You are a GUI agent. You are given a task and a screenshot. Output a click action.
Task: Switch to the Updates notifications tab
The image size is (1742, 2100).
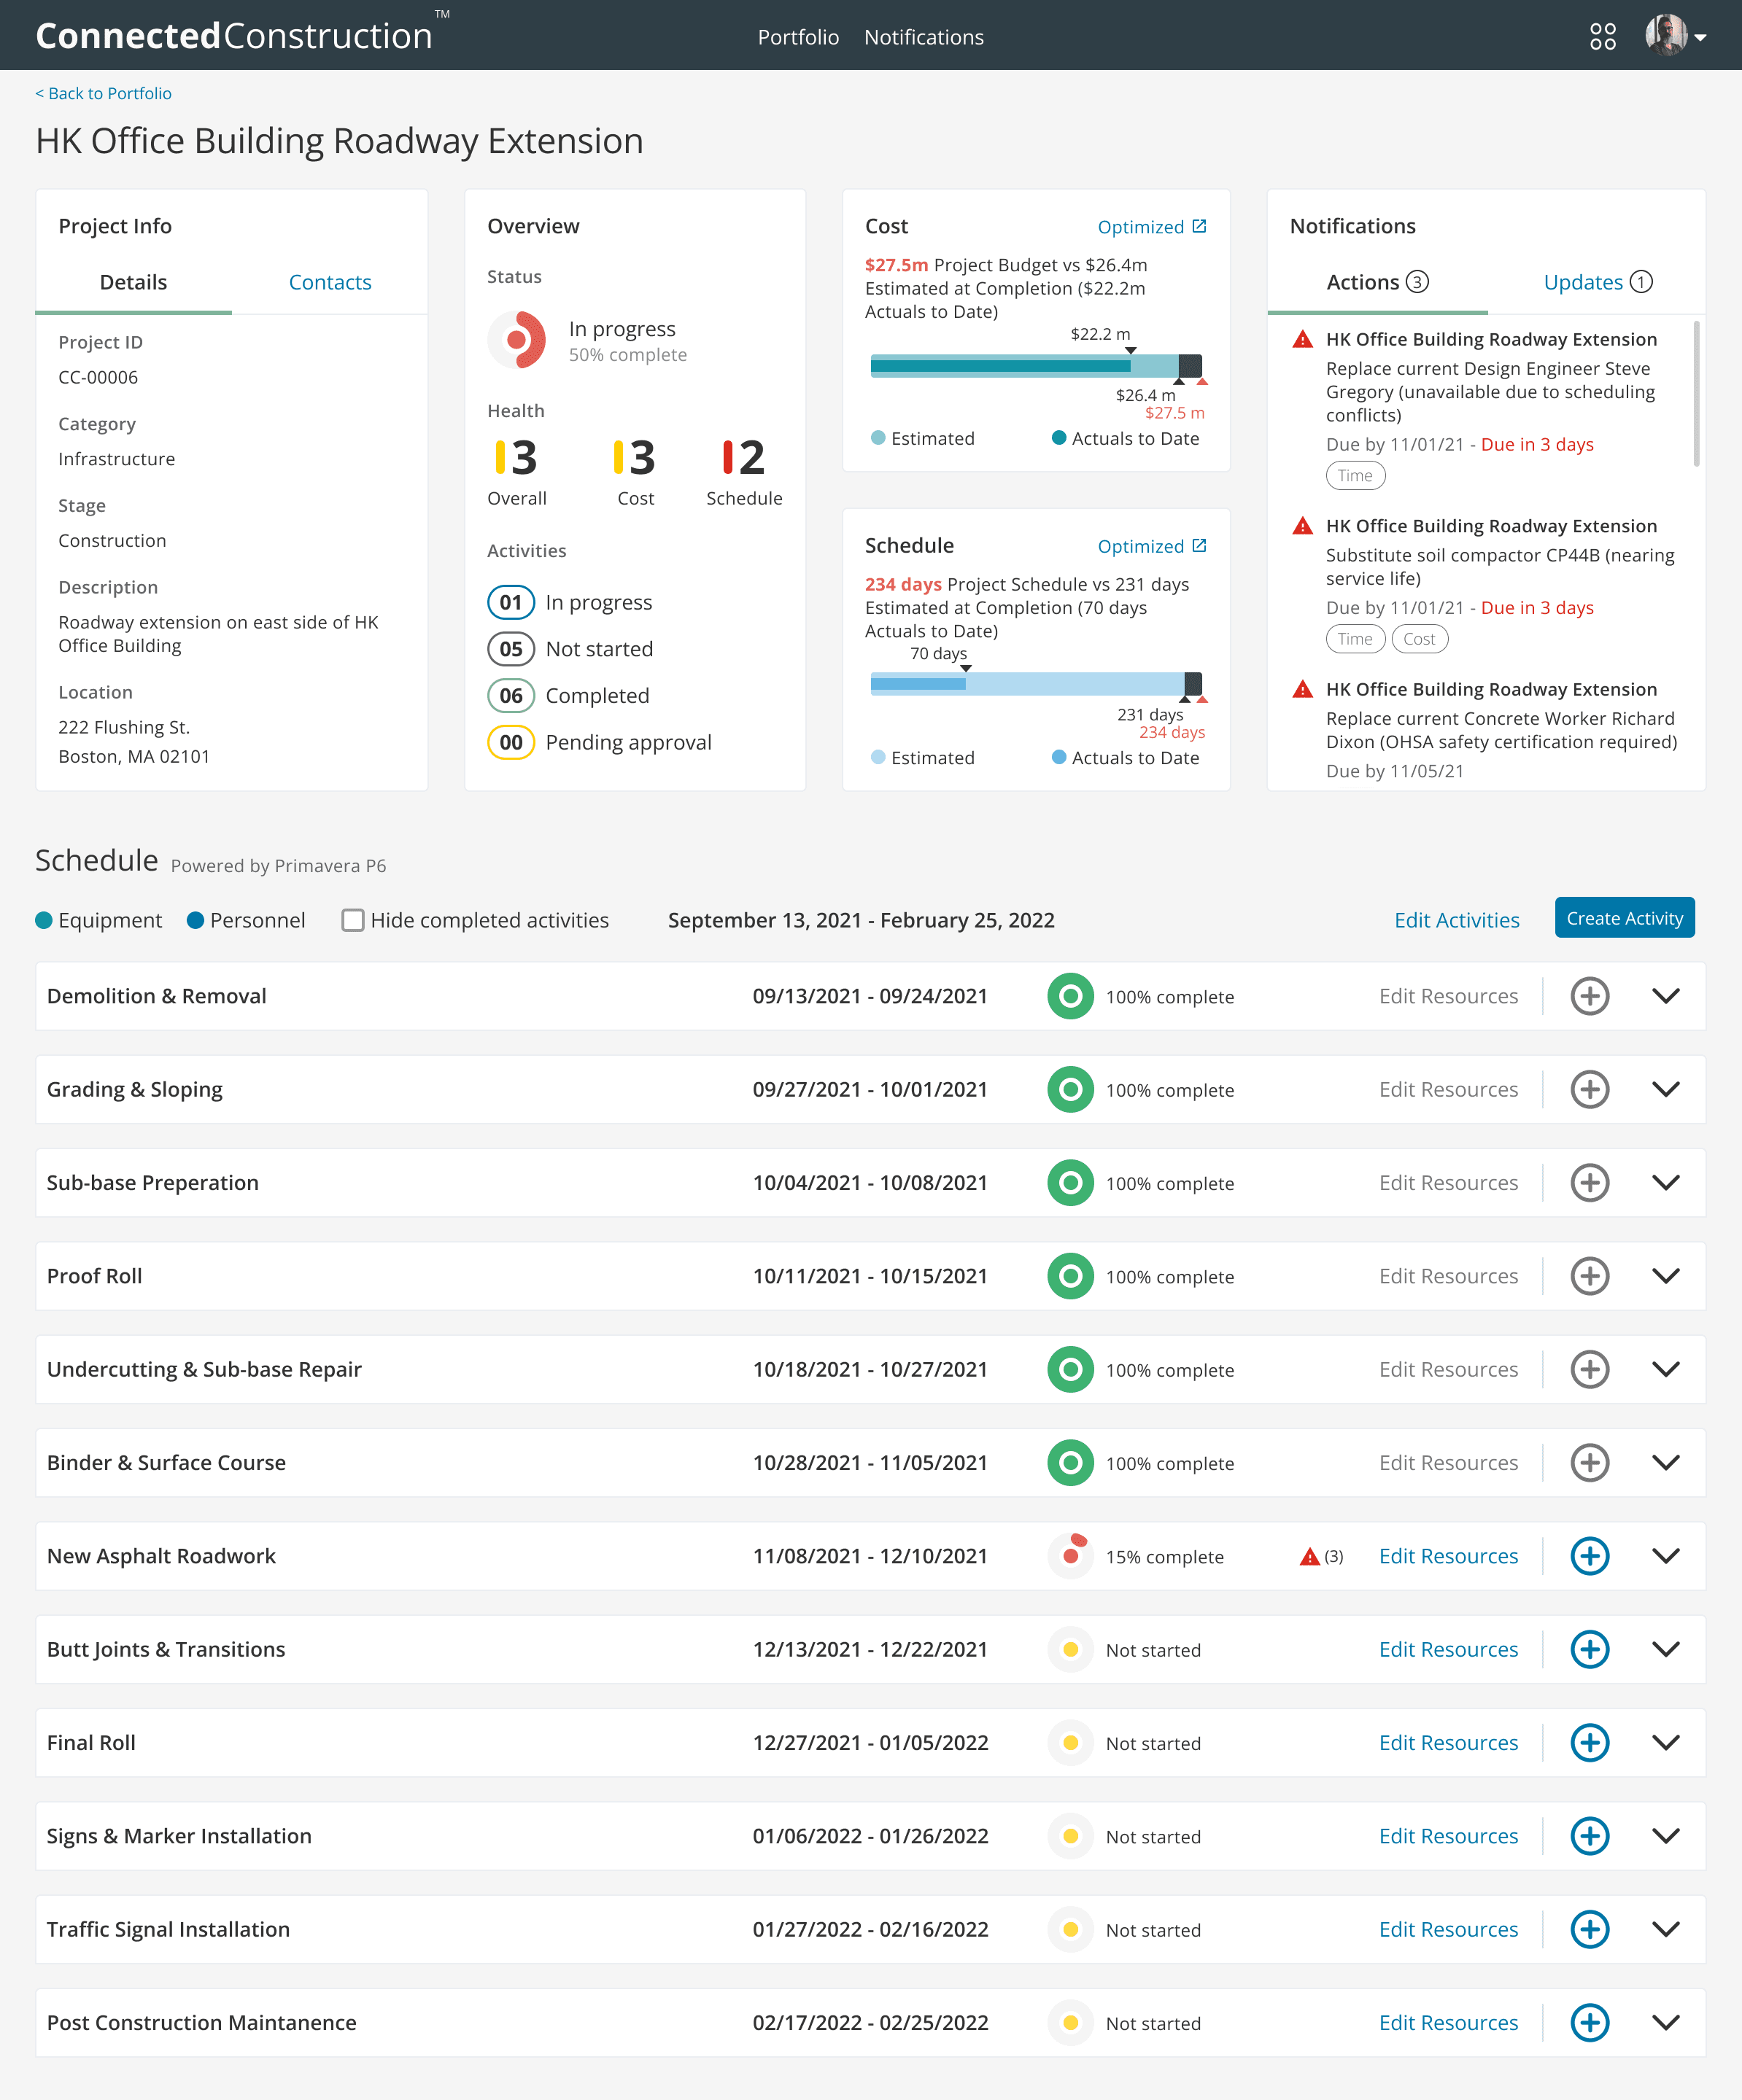1597,282
